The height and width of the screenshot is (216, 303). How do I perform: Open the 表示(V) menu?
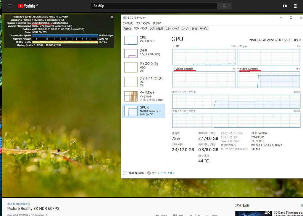click(157, 23)
